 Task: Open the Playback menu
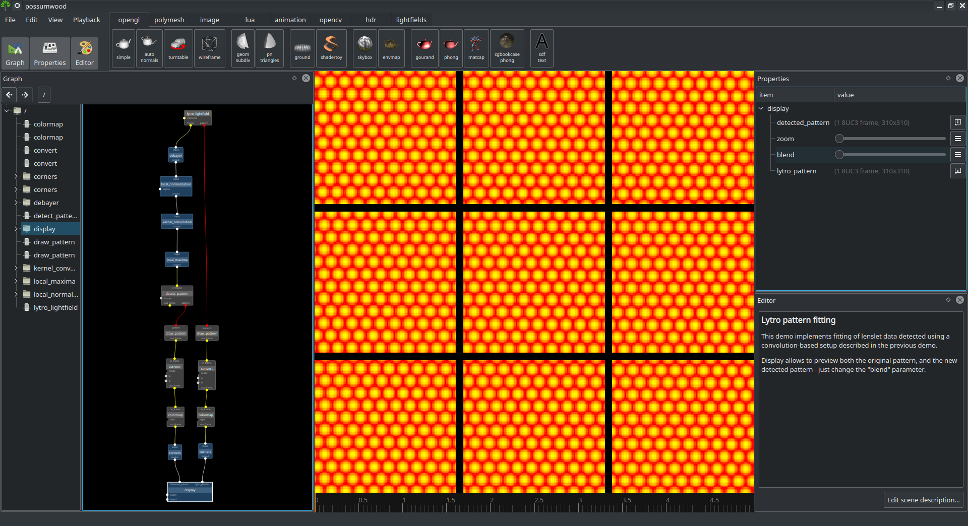[x=87, y=20]
